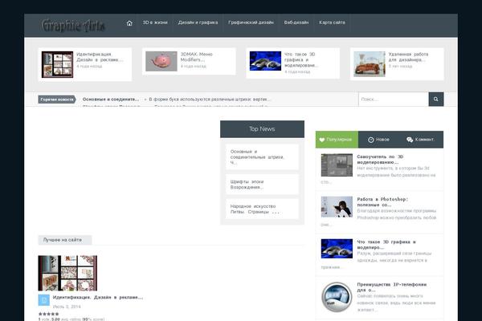482x321 pixels.
Task: Open the pink teapot 3DMAX thumbnail
Action: pyautogui.click(x=161, y=61)
